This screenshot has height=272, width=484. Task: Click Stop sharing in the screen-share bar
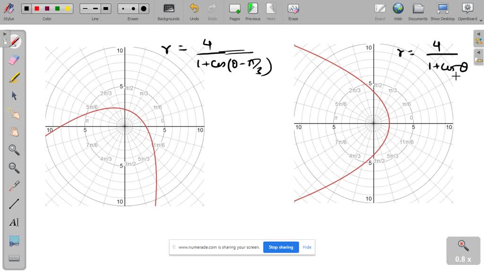pos(281,247)
